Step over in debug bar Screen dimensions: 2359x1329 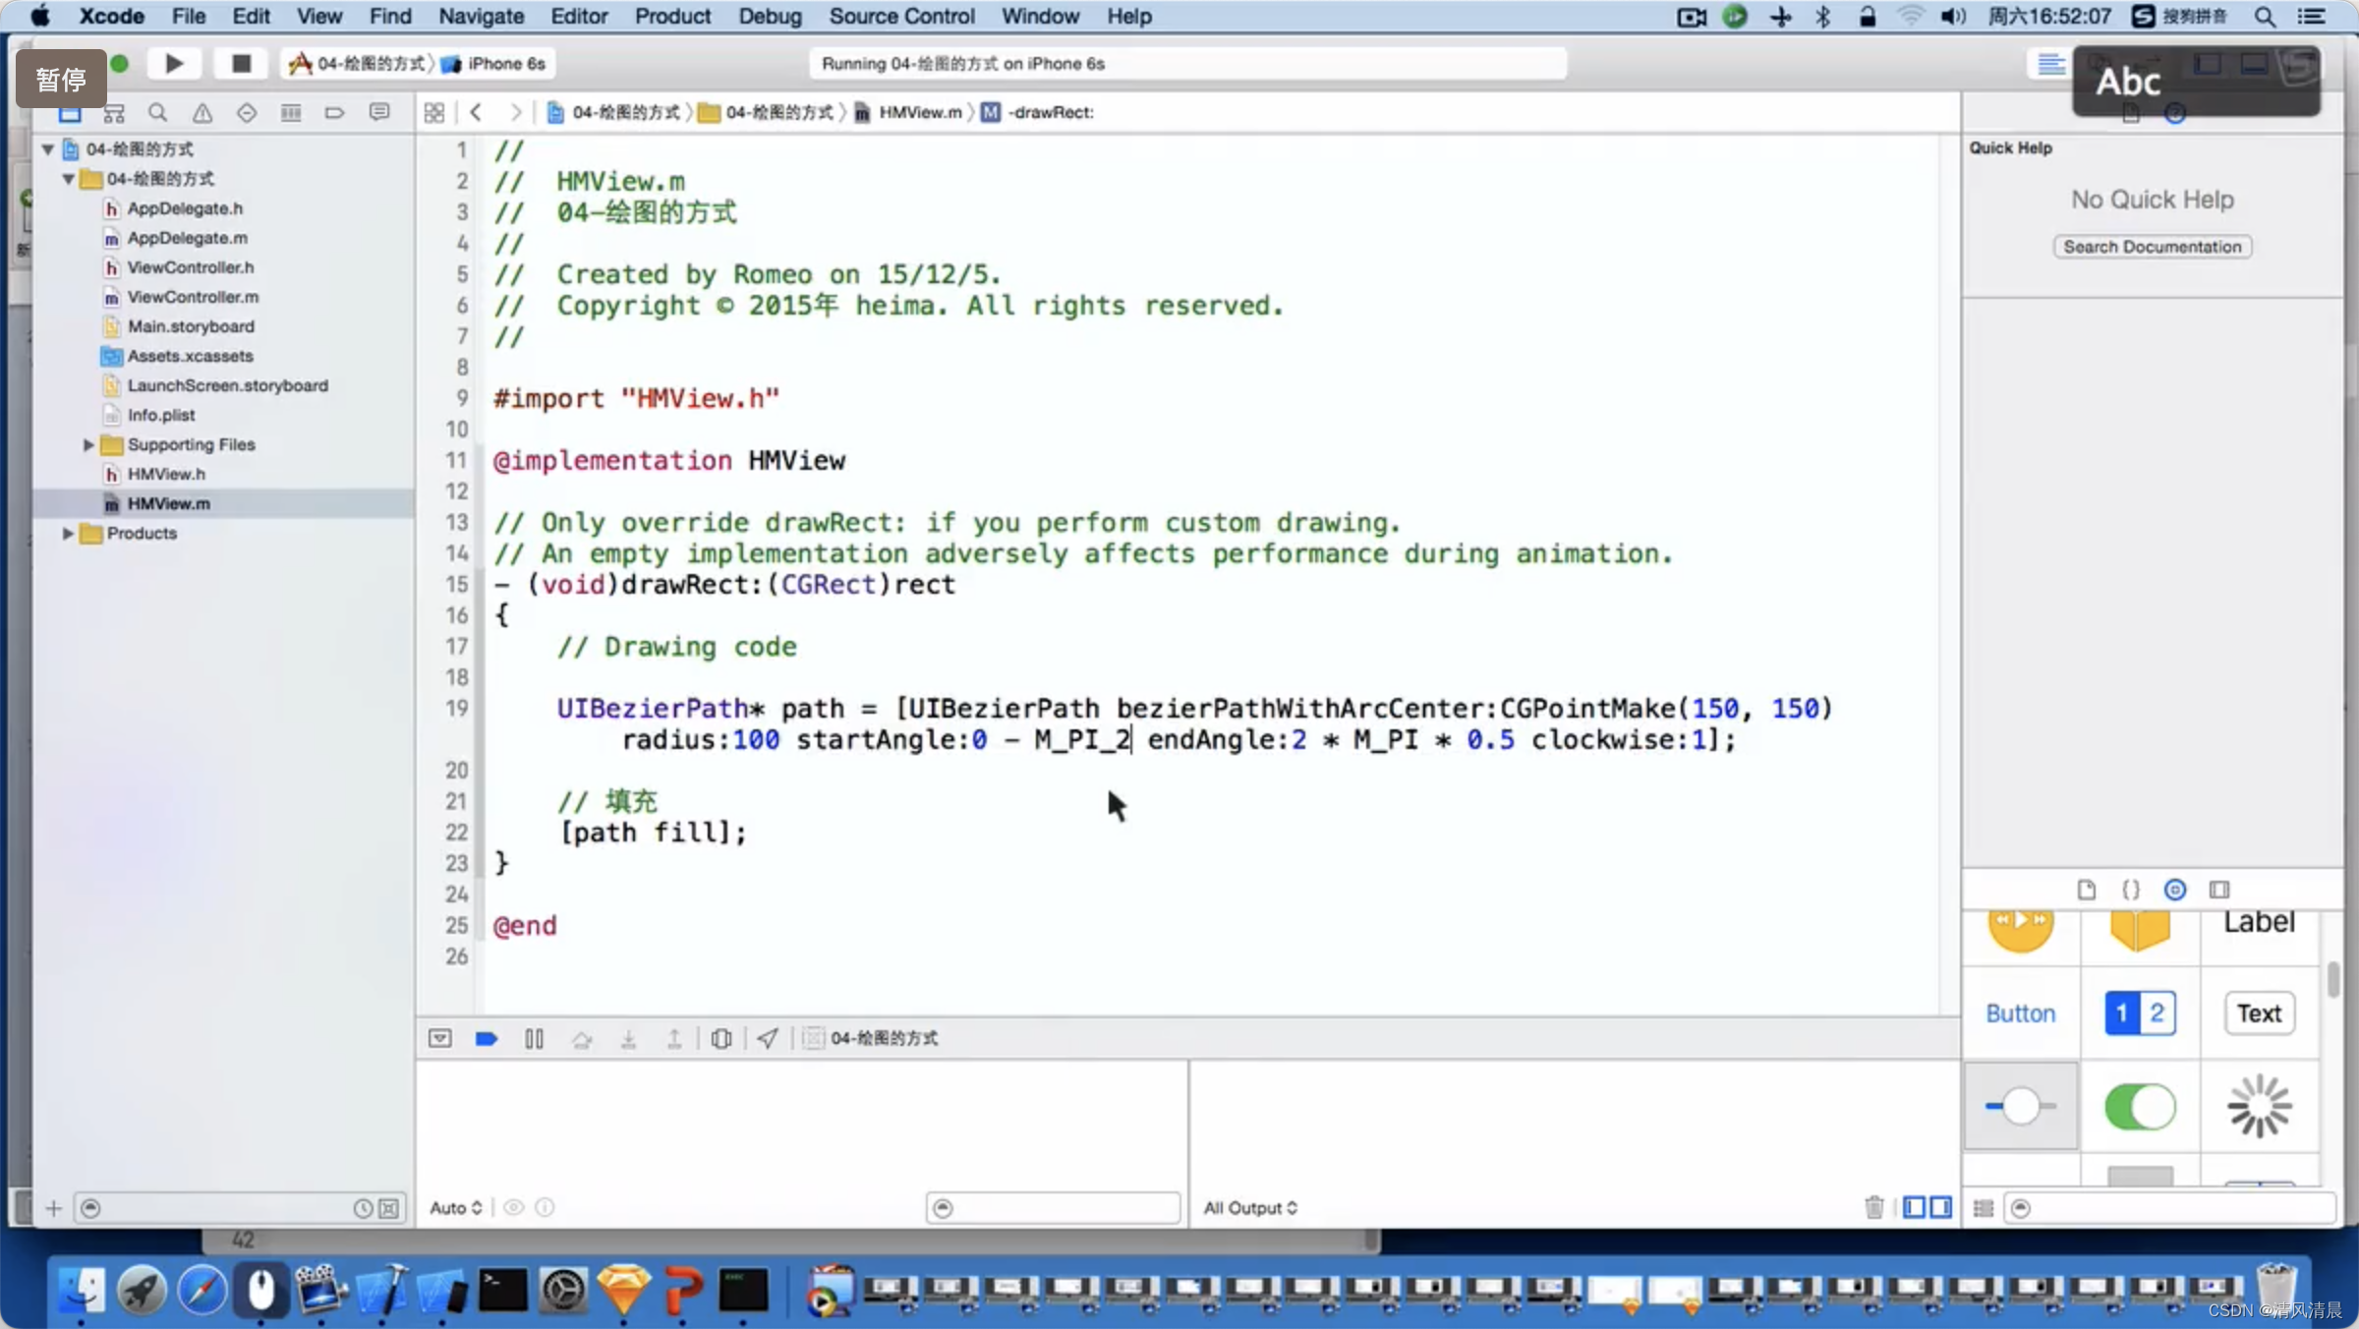point(582,1039)
